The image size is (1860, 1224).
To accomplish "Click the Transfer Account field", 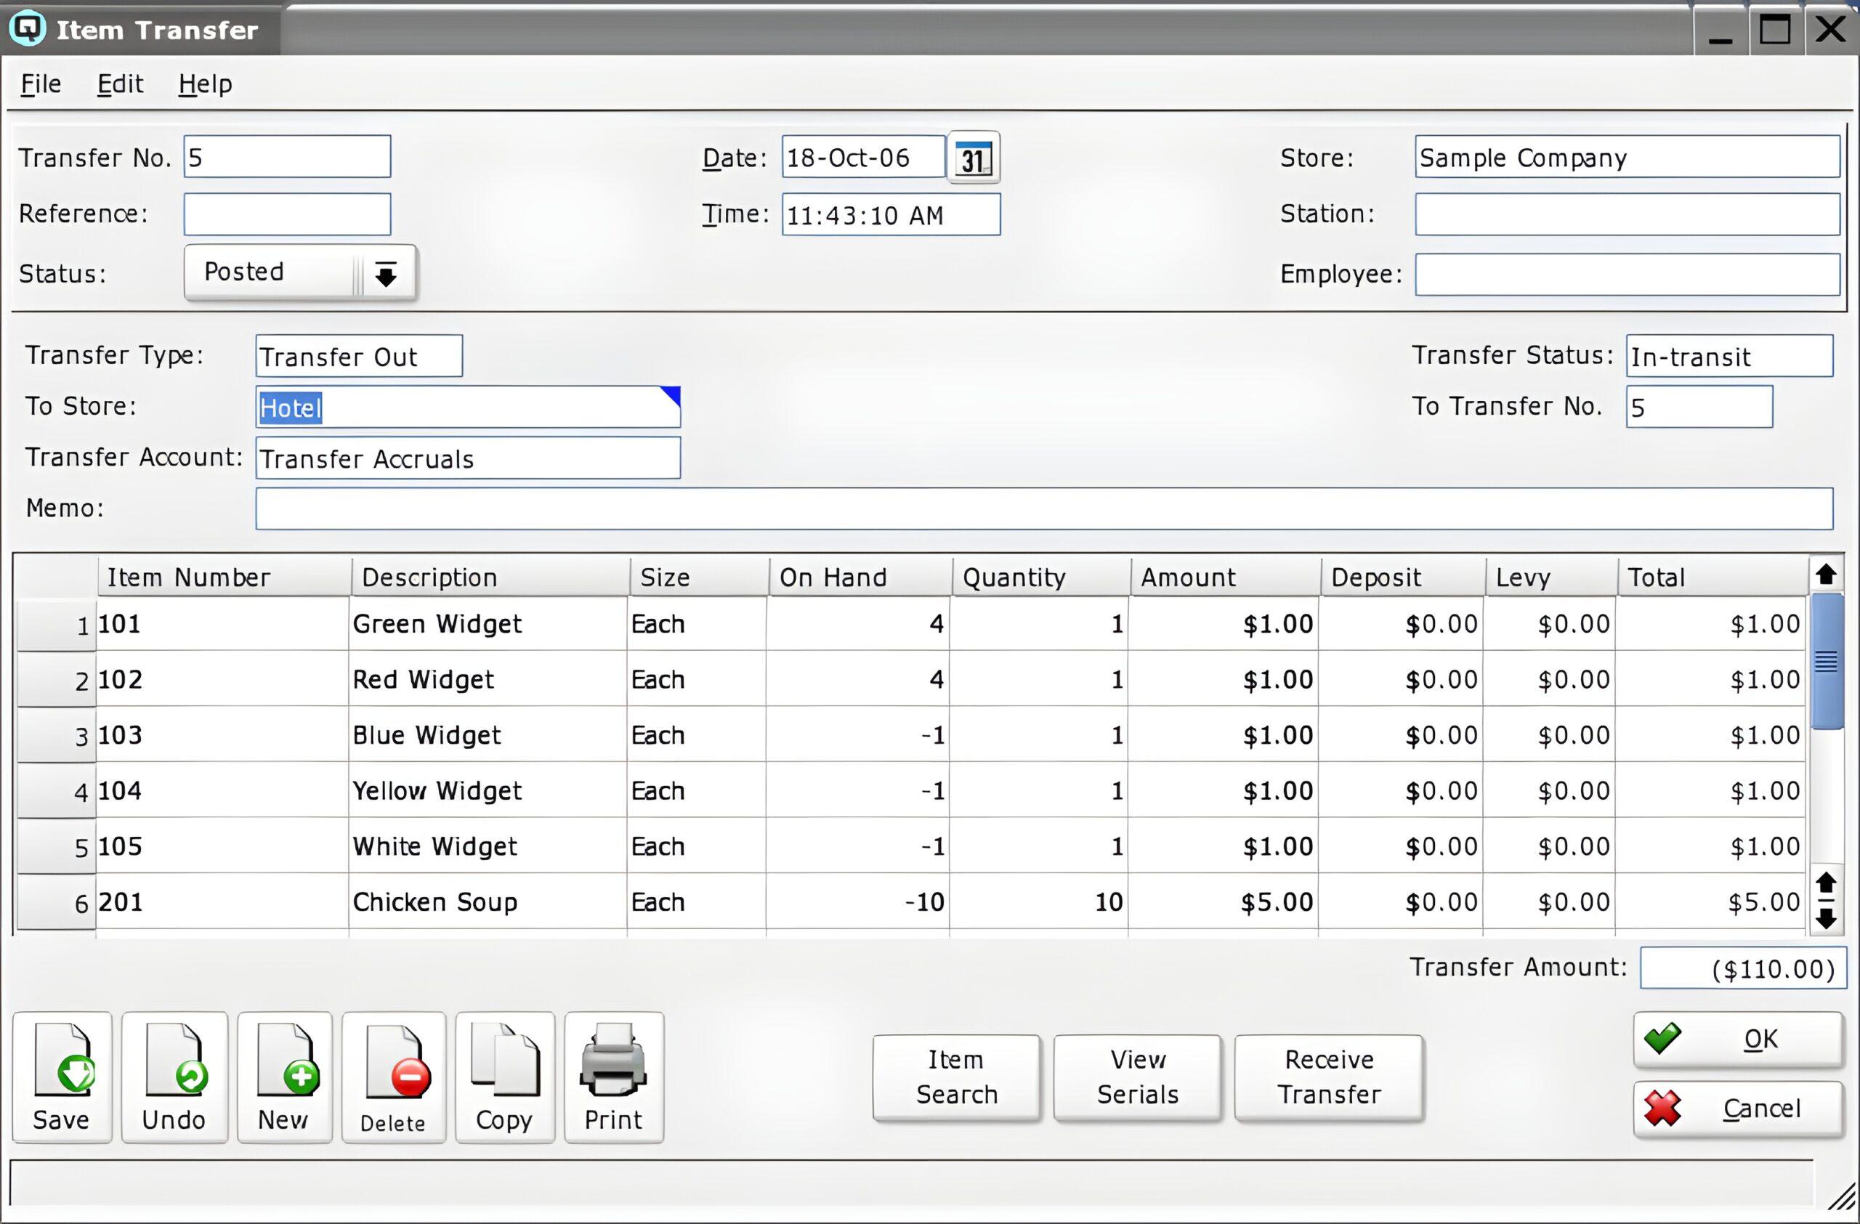I will click(x=468, y=458).
